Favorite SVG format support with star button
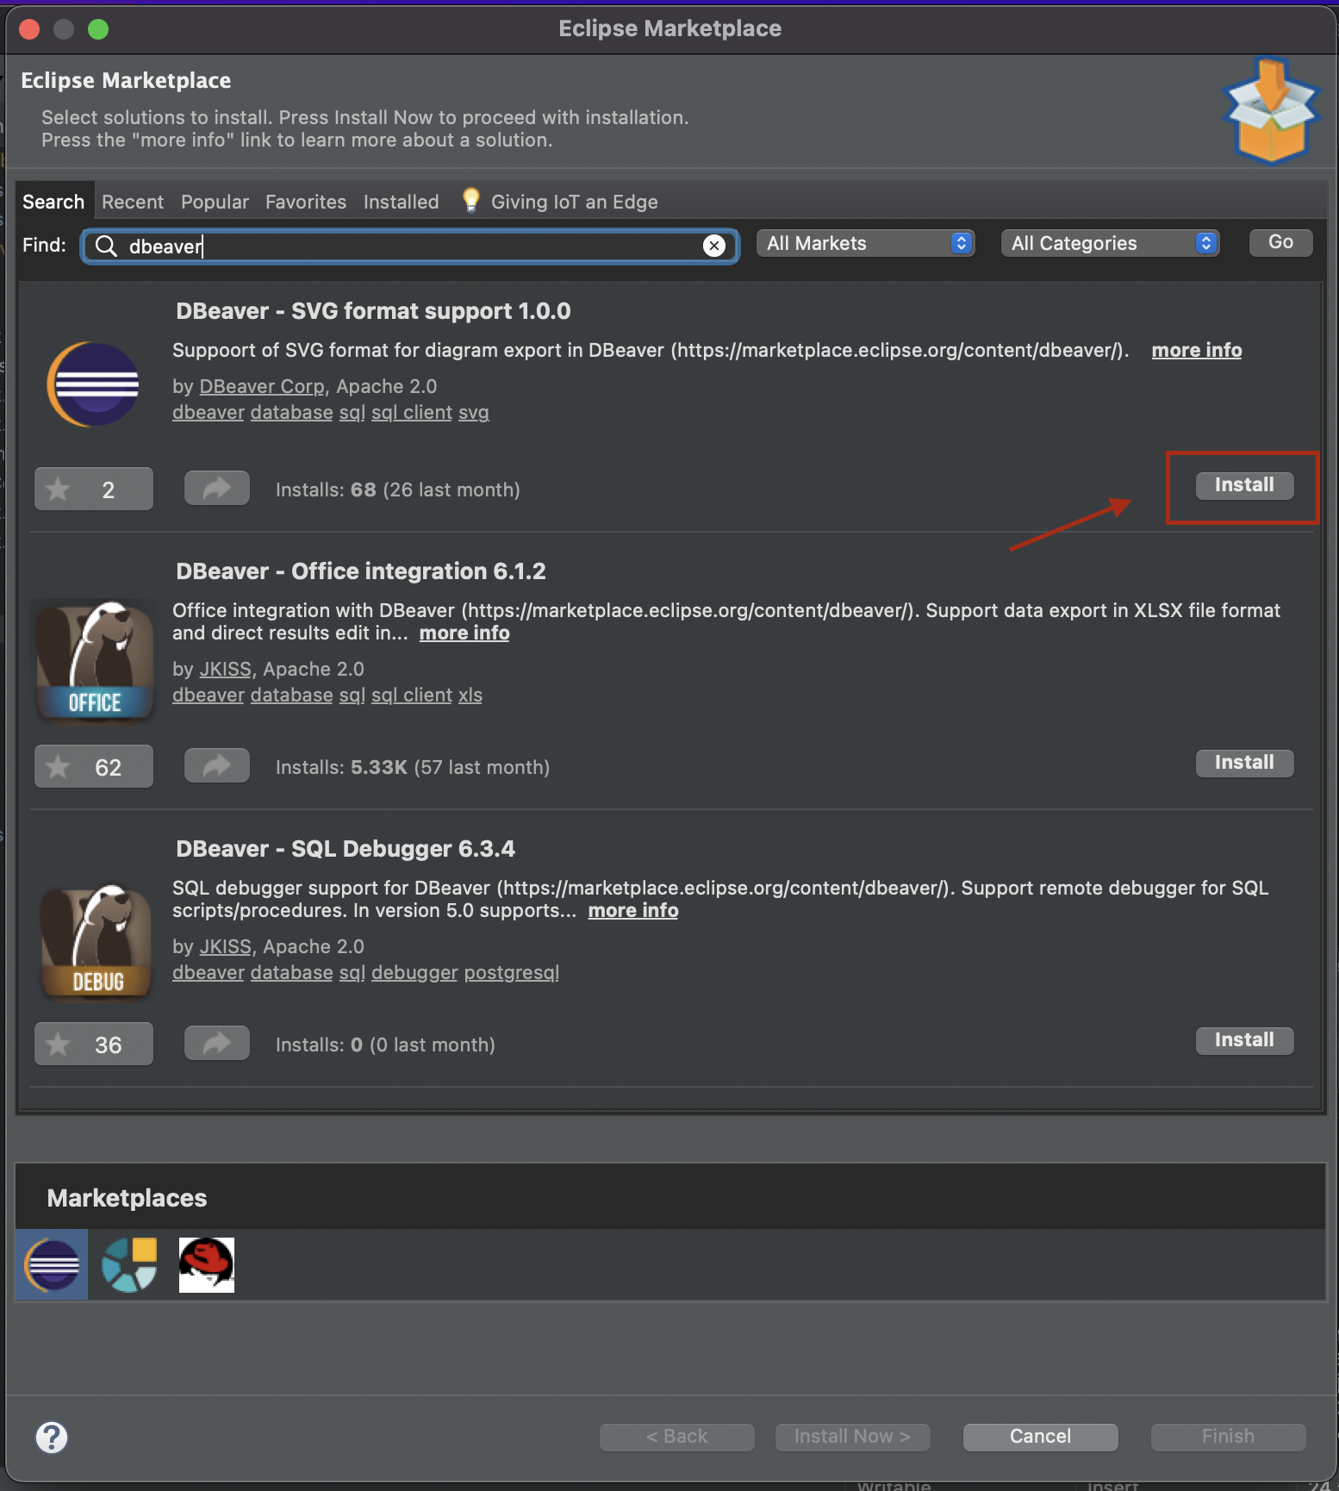 click(94, 490)
